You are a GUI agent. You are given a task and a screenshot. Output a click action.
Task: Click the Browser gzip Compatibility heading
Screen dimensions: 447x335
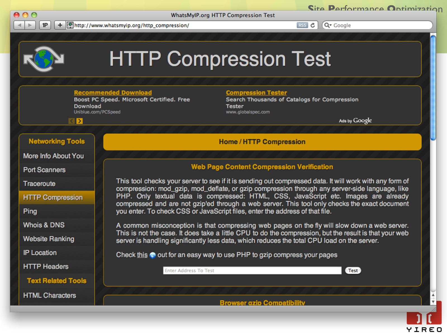click(x=262, y=303)
